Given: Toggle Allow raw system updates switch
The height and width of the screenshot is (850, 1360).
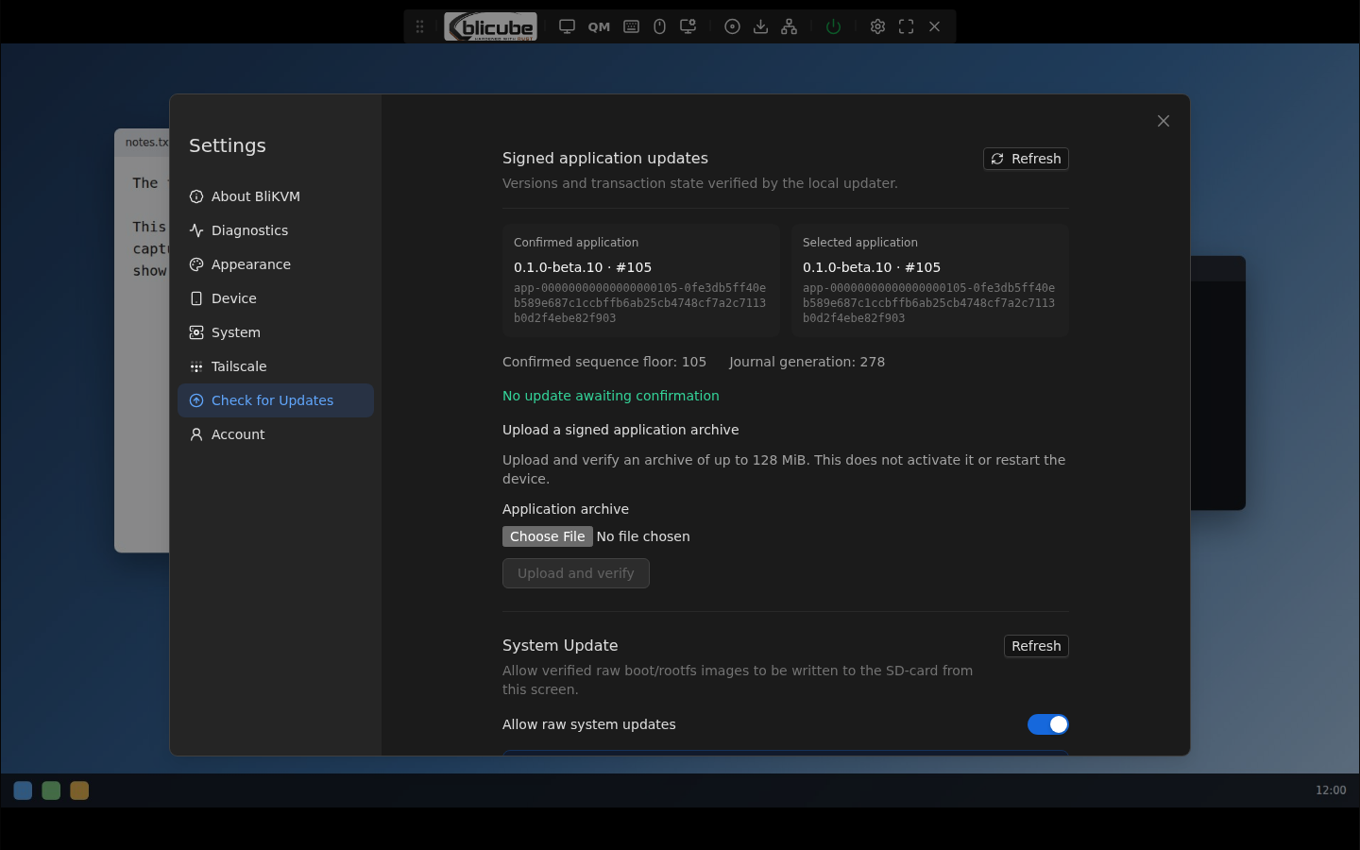Looking at the screenshot, I should point(1048,724).
